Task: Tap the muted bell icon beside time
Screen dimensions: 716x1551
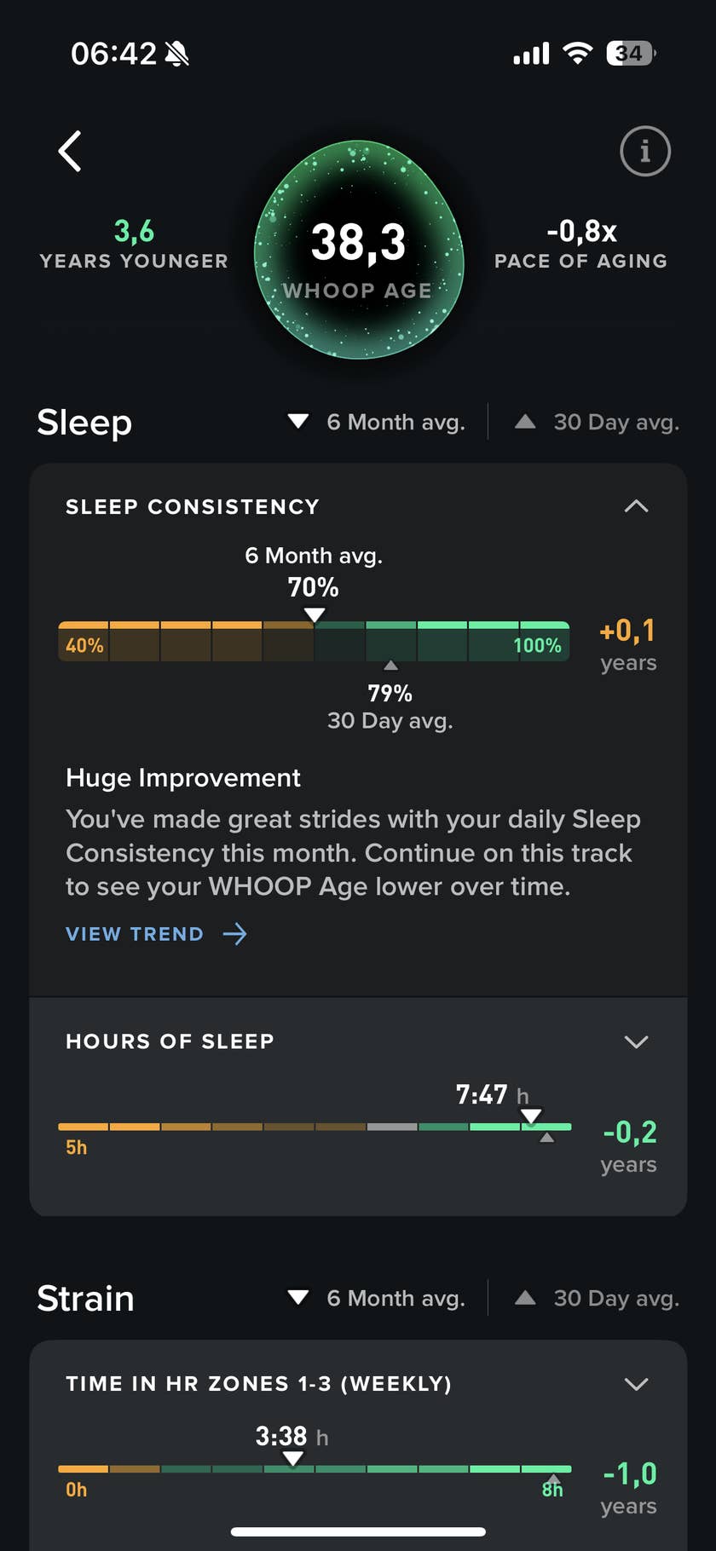Action: (177, 55)
